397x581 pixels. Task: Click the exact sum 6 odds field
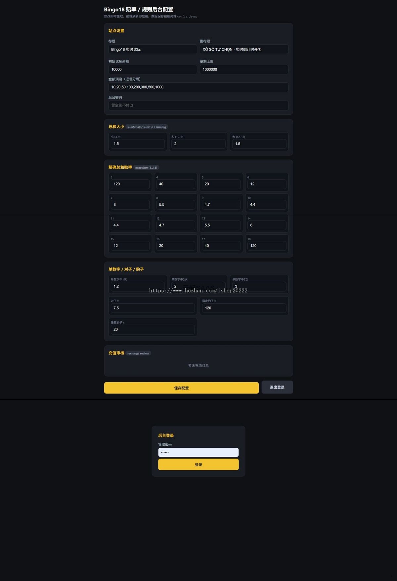[x=267, y=184]
